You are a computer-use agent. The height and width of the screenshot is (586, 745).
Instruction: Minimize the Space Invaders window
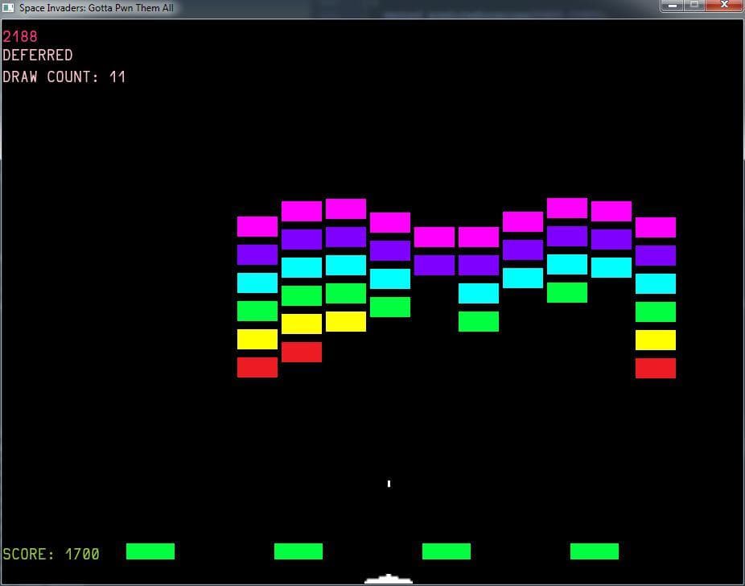pyautogui.click(x=672, y=5)
